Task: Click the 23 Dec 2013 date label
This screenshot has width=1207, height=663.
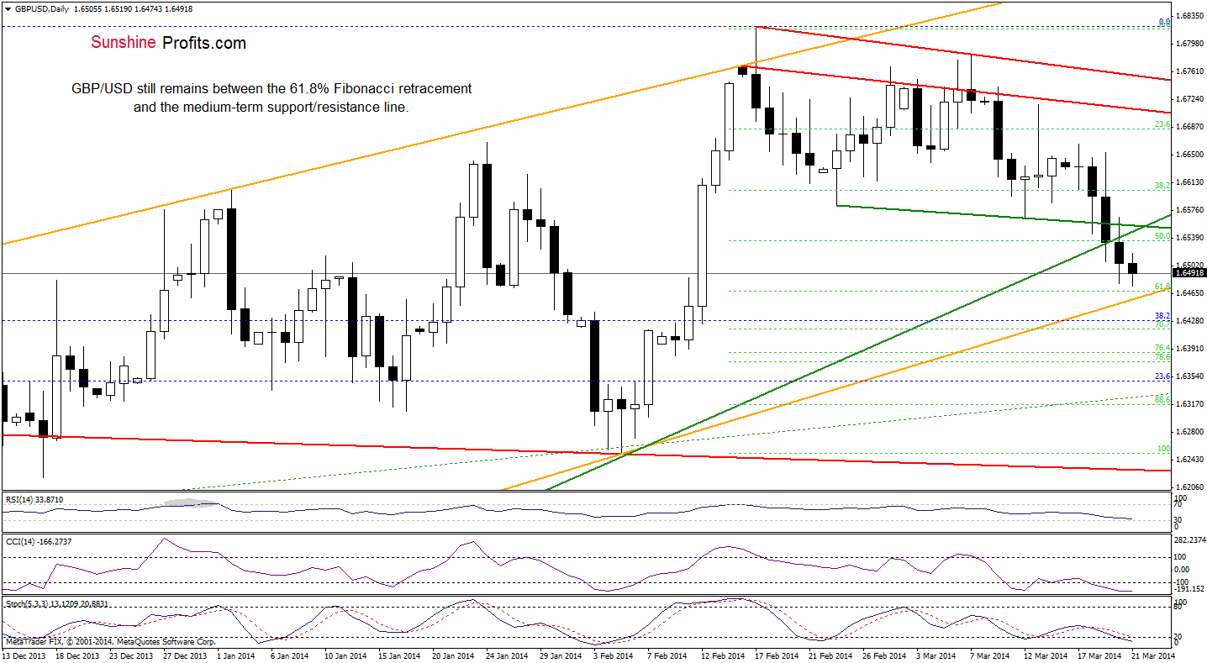Action: coord(133,655)
